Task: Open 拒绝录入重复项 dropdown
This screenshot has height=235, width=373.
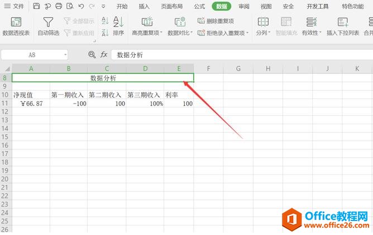Action: 223,33
